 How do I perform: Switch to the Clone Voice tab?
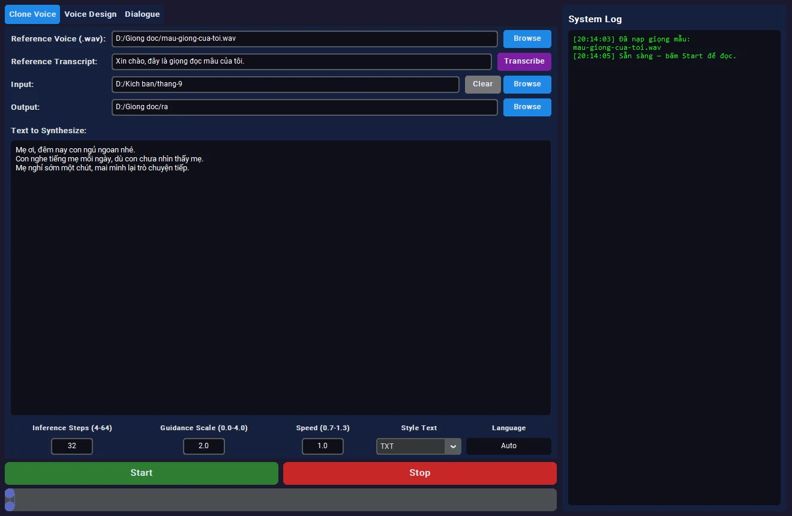[32, 14]
